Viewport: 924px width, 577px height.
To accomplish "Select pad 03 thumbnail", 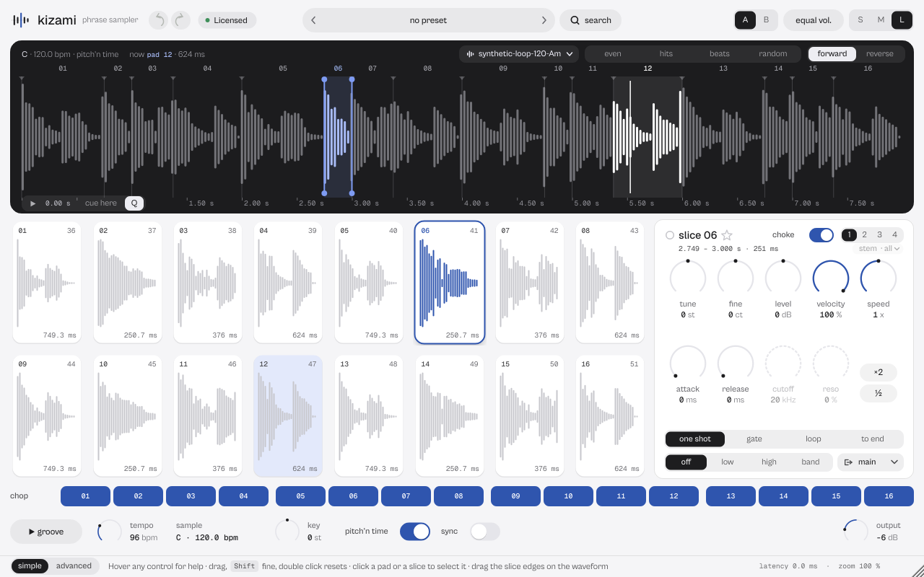I will tap(208, 283).
